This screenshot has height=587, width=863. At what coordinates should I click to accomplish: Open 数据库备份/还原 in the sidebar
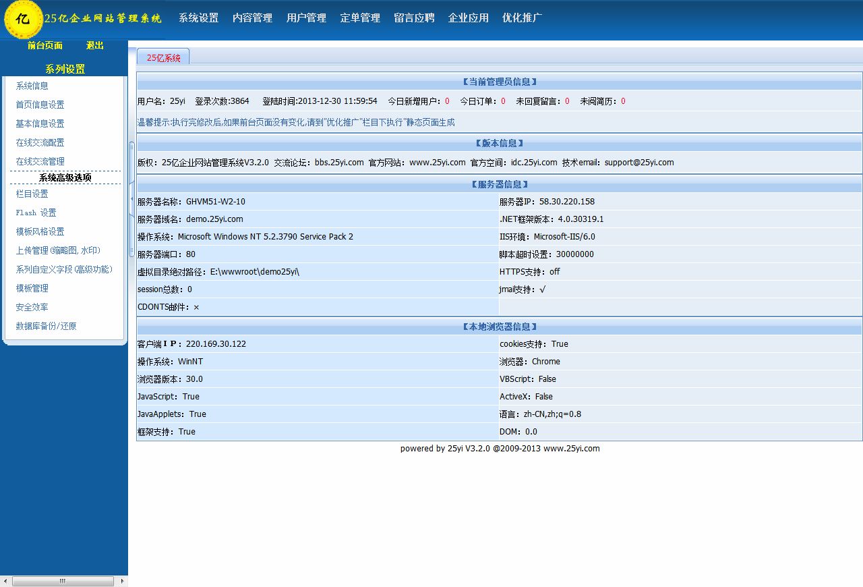point(46,326)
